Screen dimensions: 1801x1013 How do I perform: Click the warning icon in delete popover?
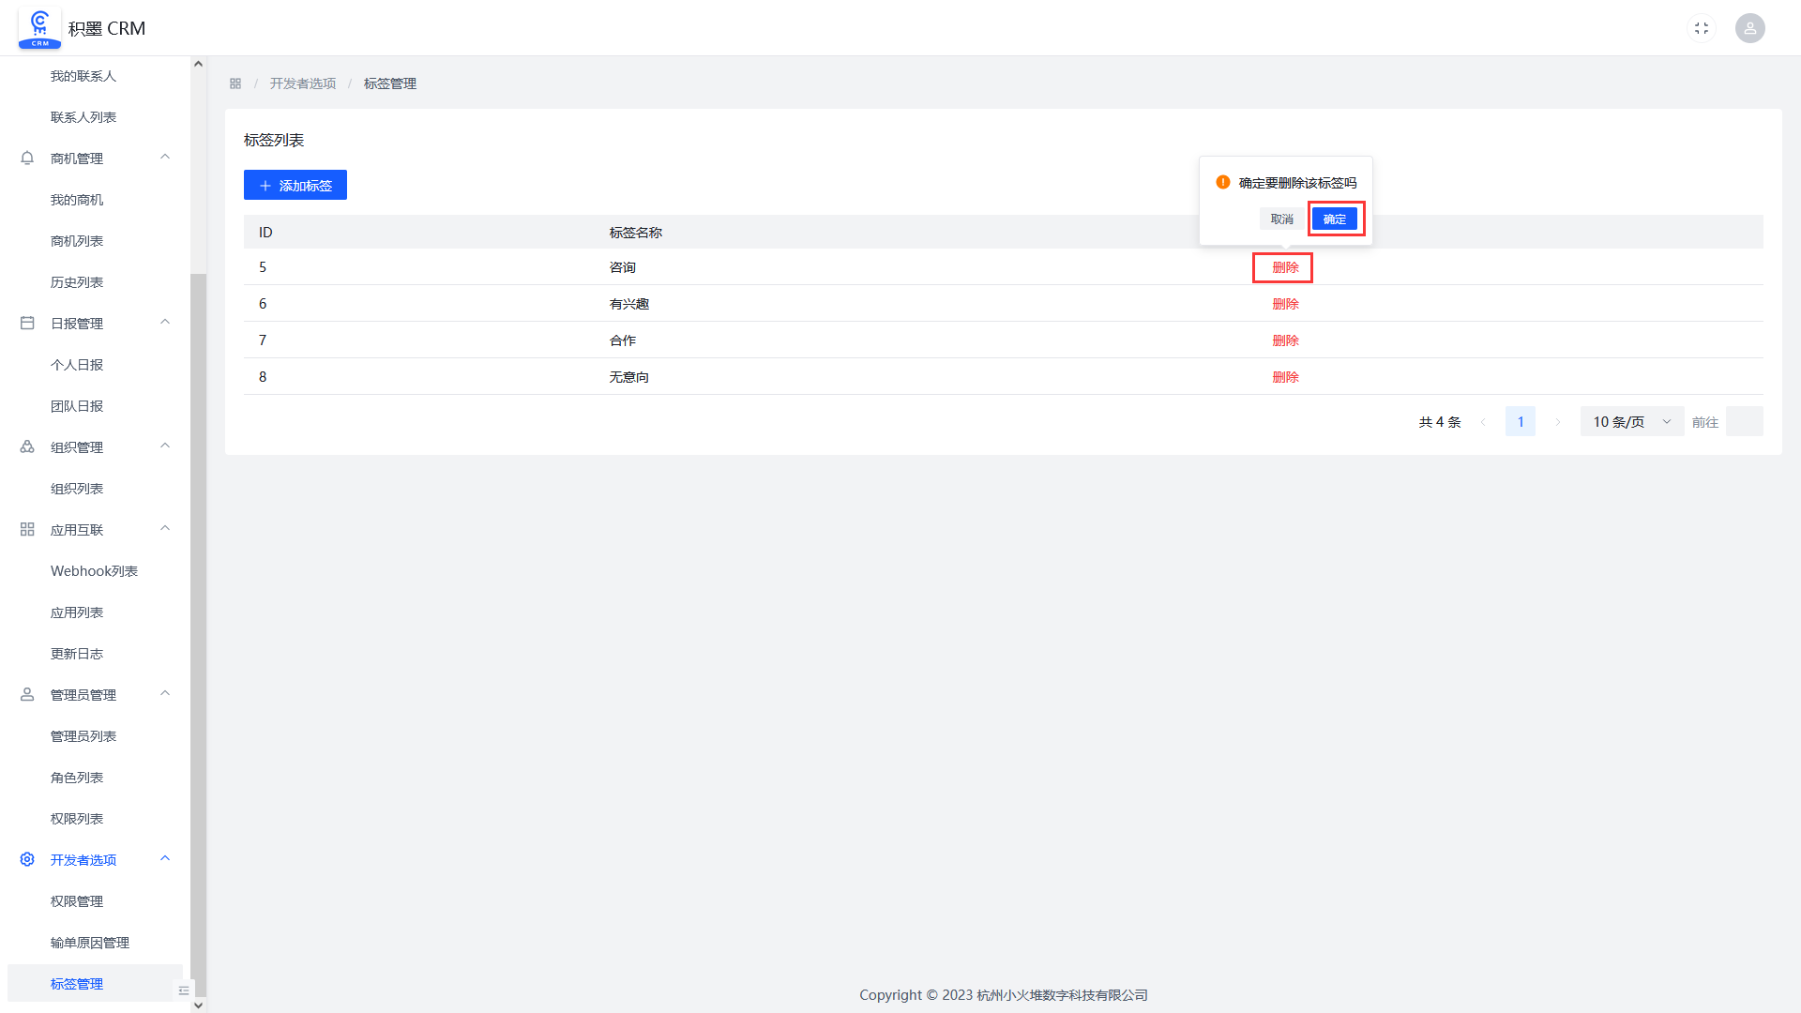coord(1222,182)
